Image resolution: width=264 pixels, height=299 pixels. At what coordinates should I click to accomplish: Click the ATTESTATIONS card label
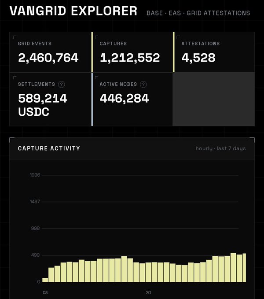(x=201, y=44)
